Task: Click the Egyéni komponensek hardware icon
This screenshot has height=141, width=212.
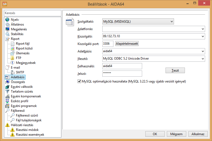Action: click(x=7, y=96)
